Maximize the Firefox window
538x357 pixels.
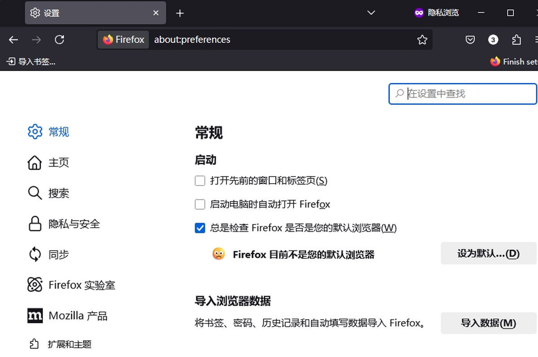(510, 13)
